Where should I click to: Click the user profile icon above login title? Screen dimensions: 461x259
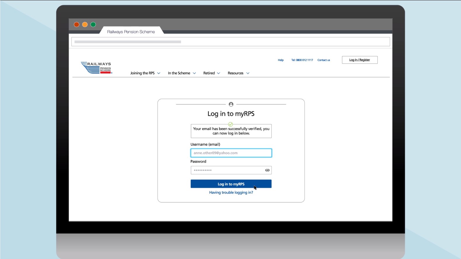click(231, 104)
